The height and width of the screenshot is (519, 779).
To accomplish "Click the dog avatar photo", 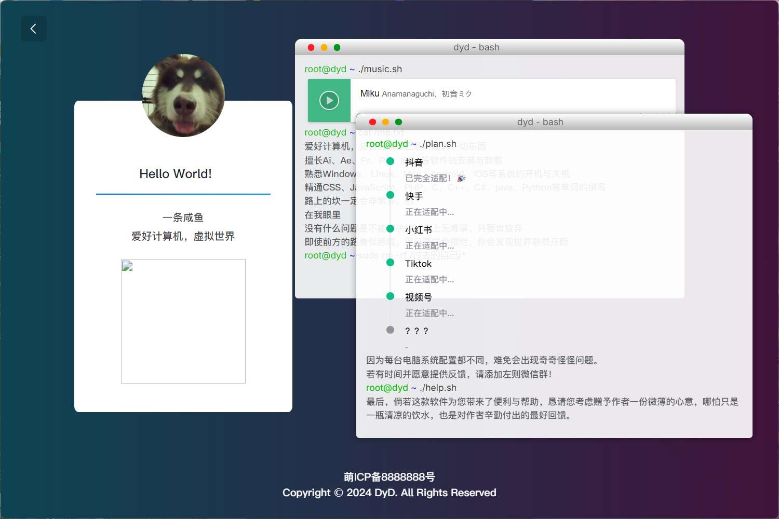I will (x=183, y=95).
